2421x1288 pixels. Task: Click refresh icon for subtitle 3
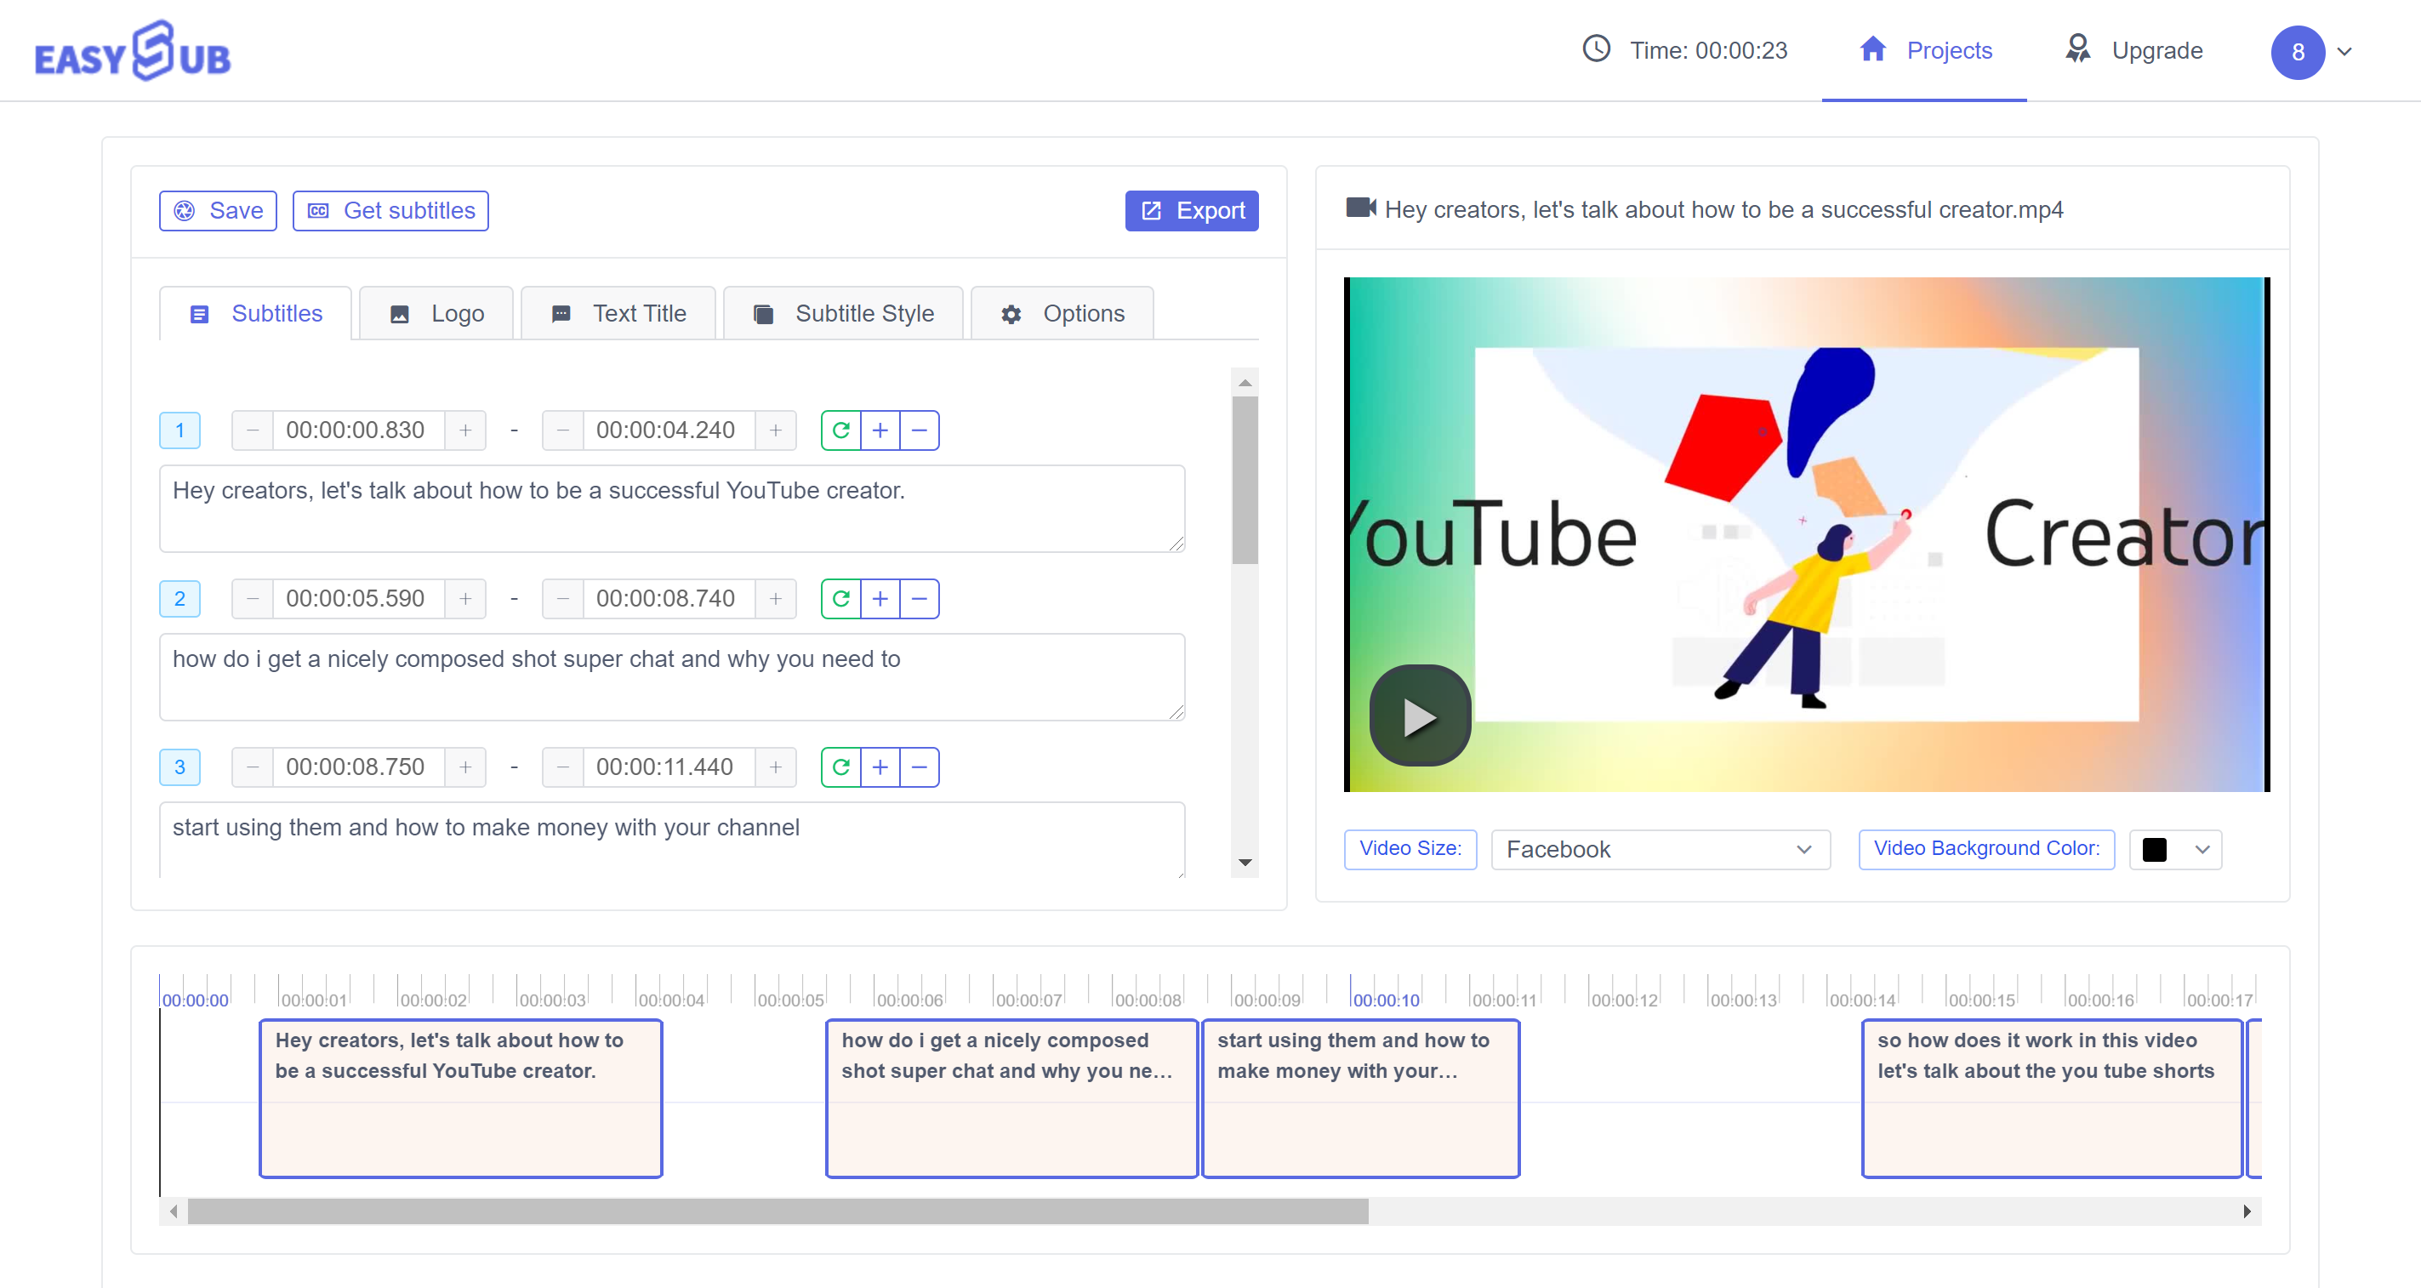(x=841, y=767)
